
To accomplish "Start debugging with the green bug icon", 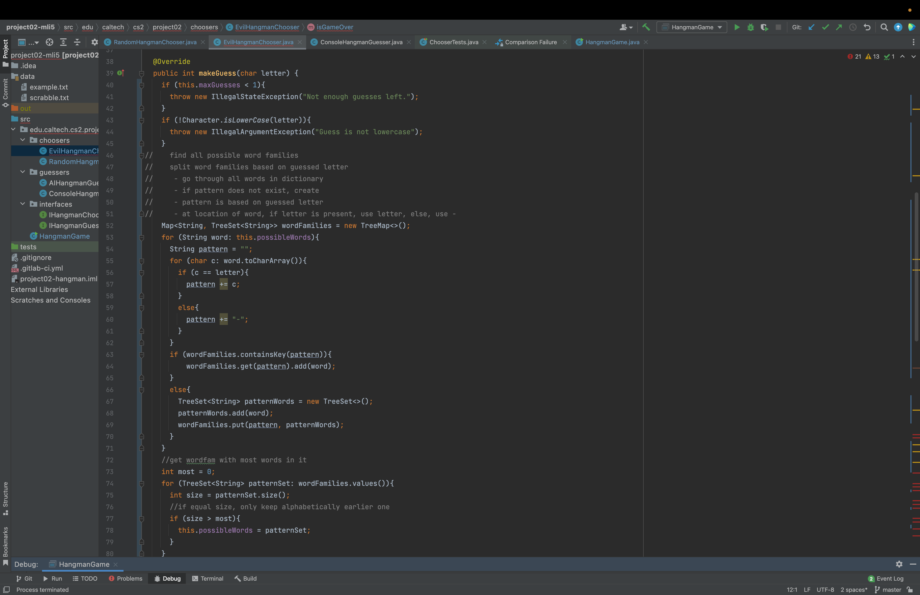I will [750, 27].
